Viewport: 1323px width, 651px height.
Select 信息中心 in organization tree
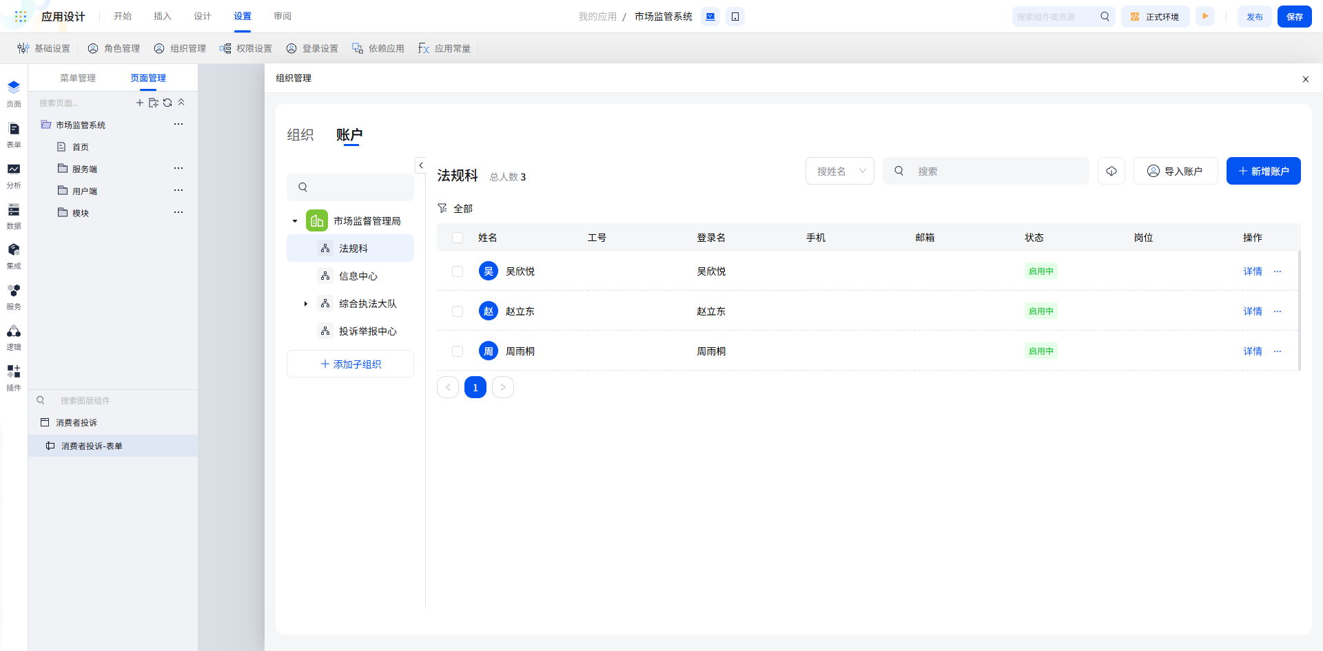(358, 276)
